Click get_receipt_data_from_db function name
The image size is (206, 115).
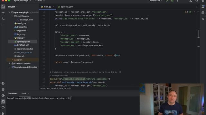(77, 82)
